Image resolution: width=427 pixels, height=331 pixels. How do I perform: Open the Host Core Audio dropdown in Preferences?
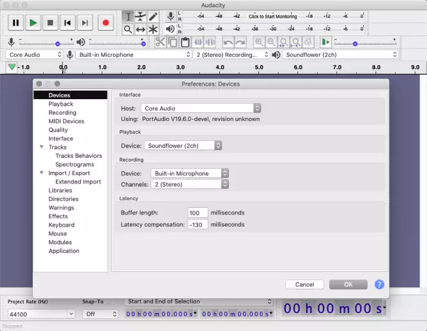click(x=201, y=108)
